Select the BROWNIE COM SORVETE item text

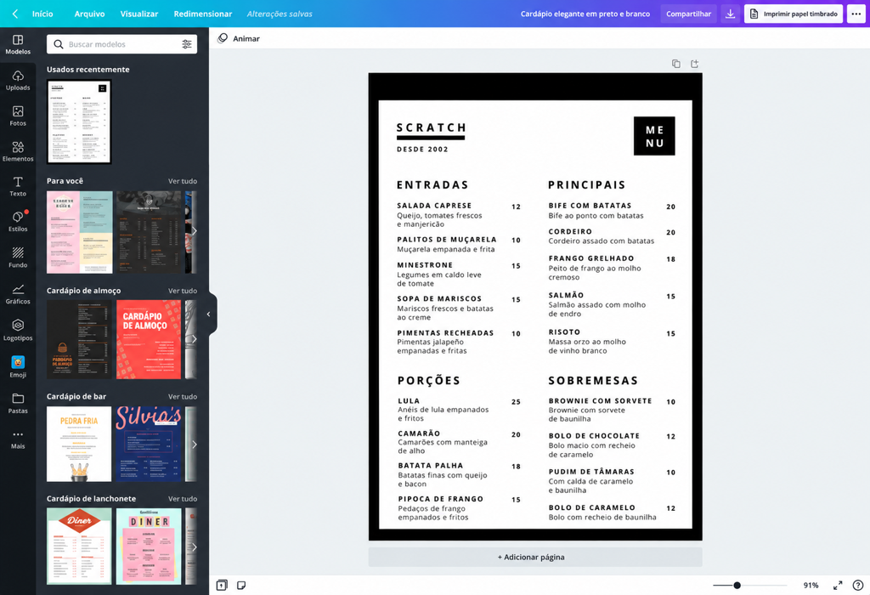(601, 400)
